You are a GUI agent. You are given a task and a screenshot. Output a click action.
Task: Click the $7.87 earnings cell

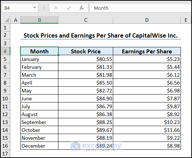pos(147,99)
